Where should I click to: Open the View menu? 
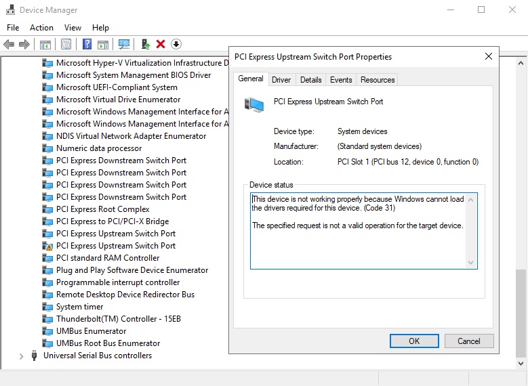pyautogui.click(x=73, y=28)
